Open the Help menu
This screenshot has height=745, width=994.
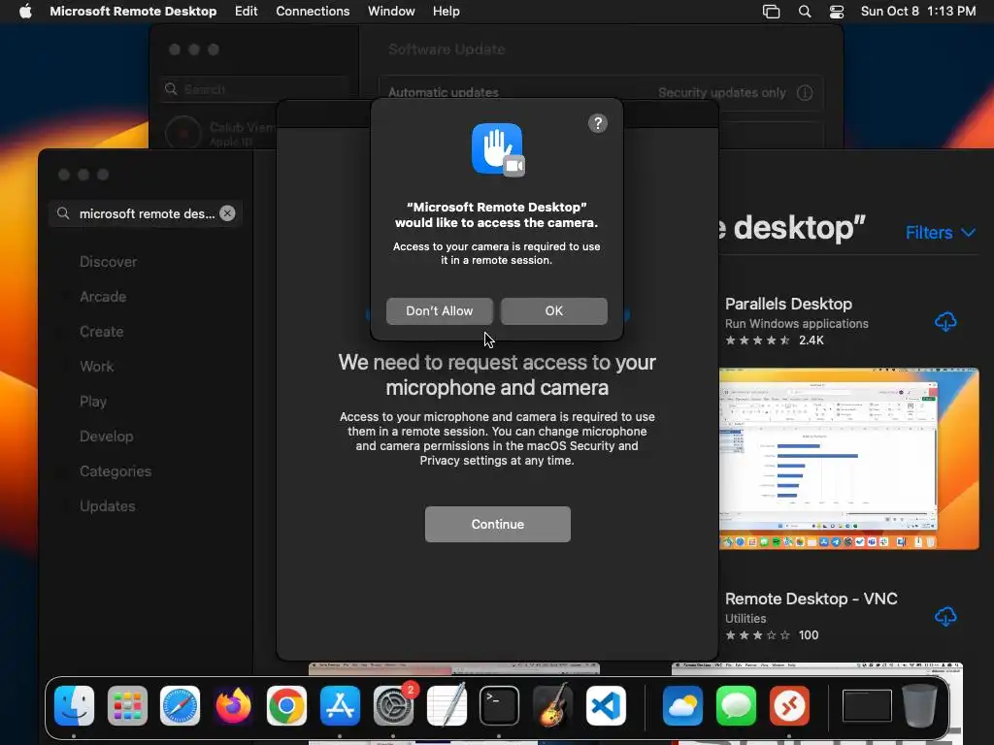point(447,12)
